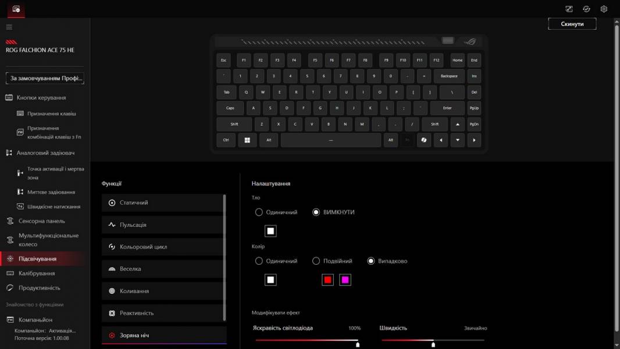Screen dimensions: 620x349
Task: Click the Copilot key on keyboard preview
Action: pyautogui.click(x=424, y=140)
